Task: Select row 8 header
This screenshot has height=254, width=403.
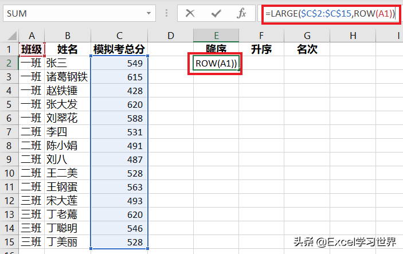Action: click(9, 146)
